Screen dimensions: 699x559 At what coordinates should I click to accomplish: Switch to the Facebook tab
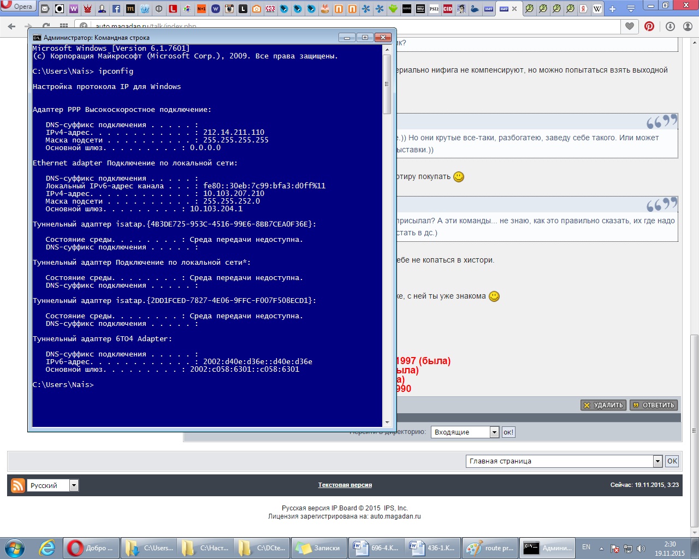pos(116,9)
